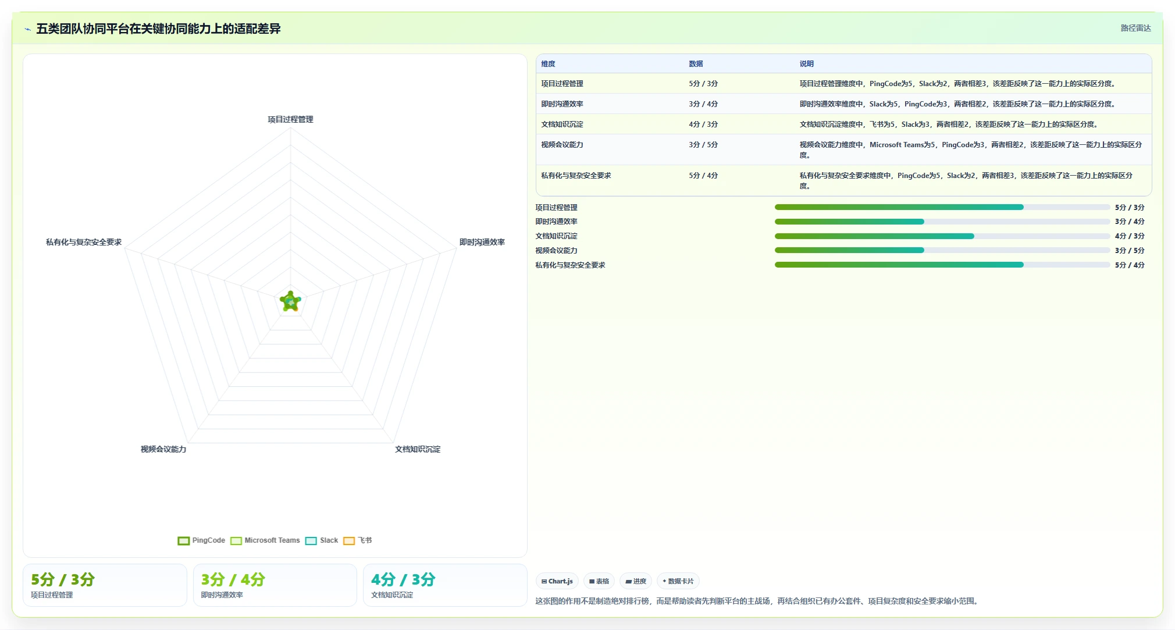
Task: Click the 路径雷达 label in the header
Action: (1135, 28)
